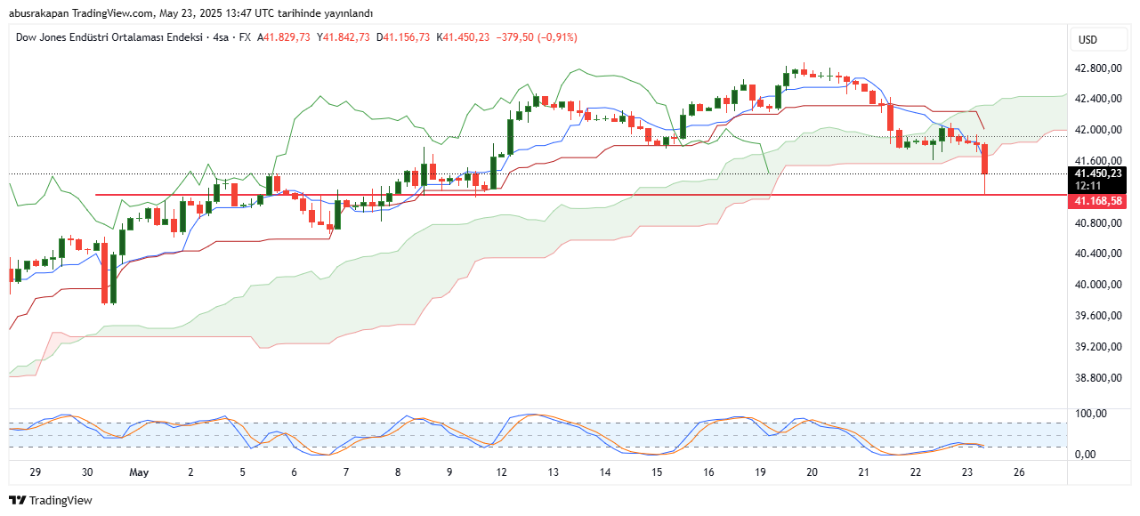Click the 23 date label on time axis
Screen dimensions: 1140x516
967,472
